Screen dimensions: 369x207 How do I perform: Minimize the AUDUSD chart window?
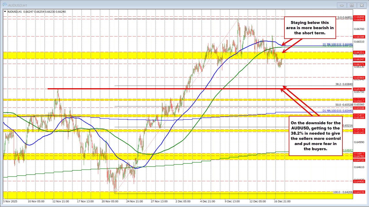(342, 5)
